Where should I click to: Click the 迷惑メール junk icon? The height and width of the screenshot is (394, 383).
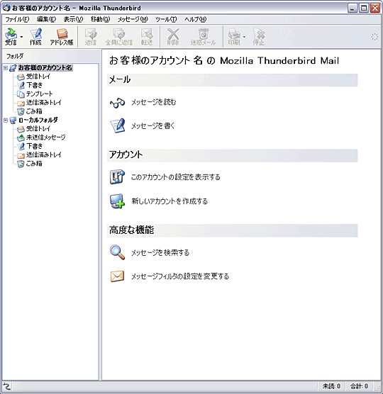(203, 37)
